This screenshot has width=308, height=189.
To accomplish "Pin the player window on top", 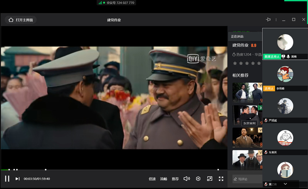I will [268, 20].
